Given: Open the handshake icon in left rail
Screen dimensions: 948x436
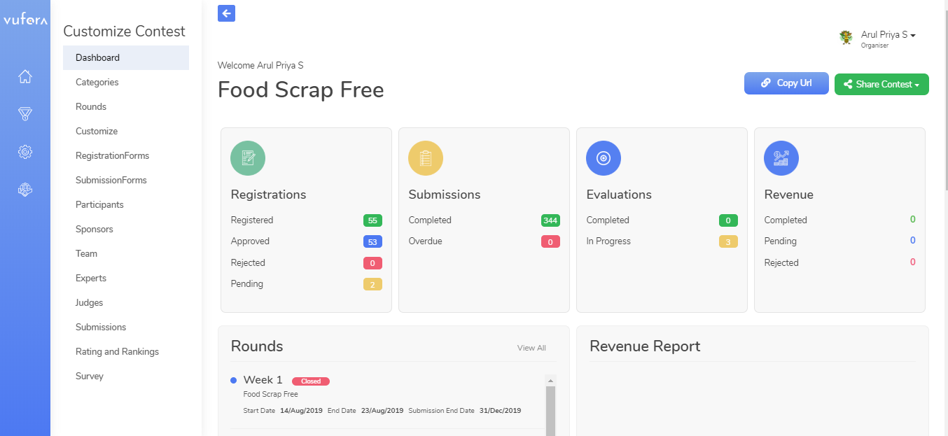Looking at the screenshot, I should point(25,189).
